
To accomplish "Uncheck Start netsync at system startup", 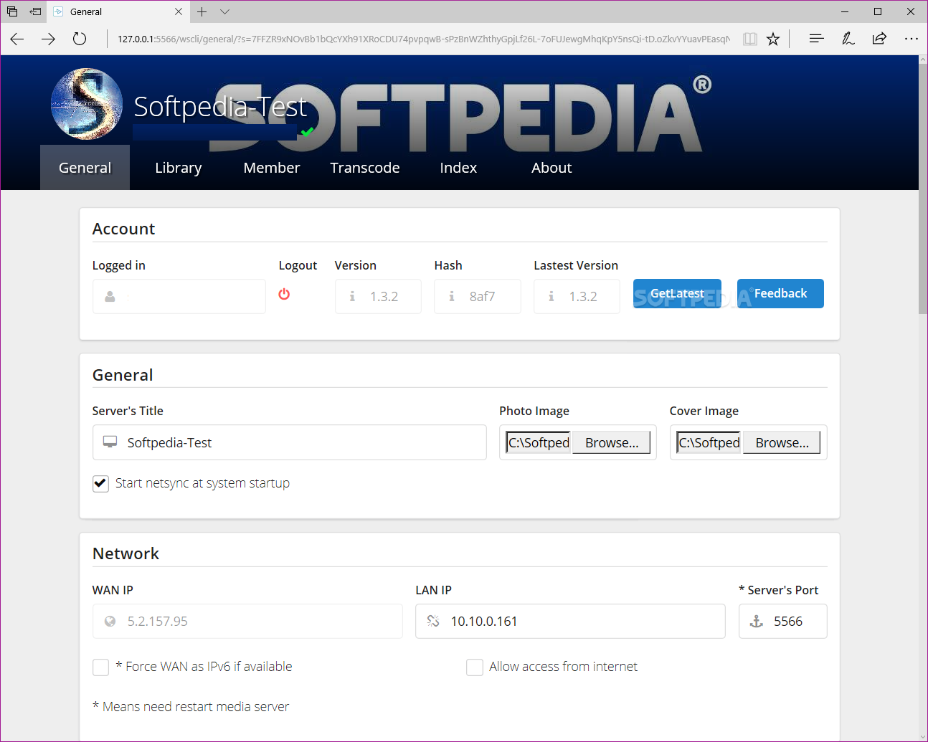I will click(100, 483).
